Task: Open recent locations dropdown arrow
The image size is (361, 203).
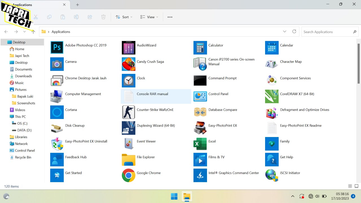Action: (x=25, y=32)
